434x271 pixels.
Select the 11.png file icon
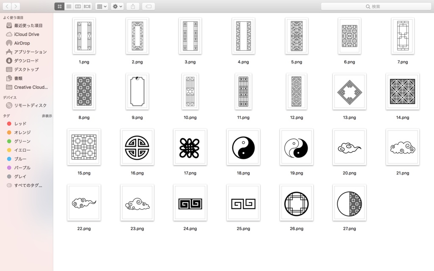(x=243, y=91)
